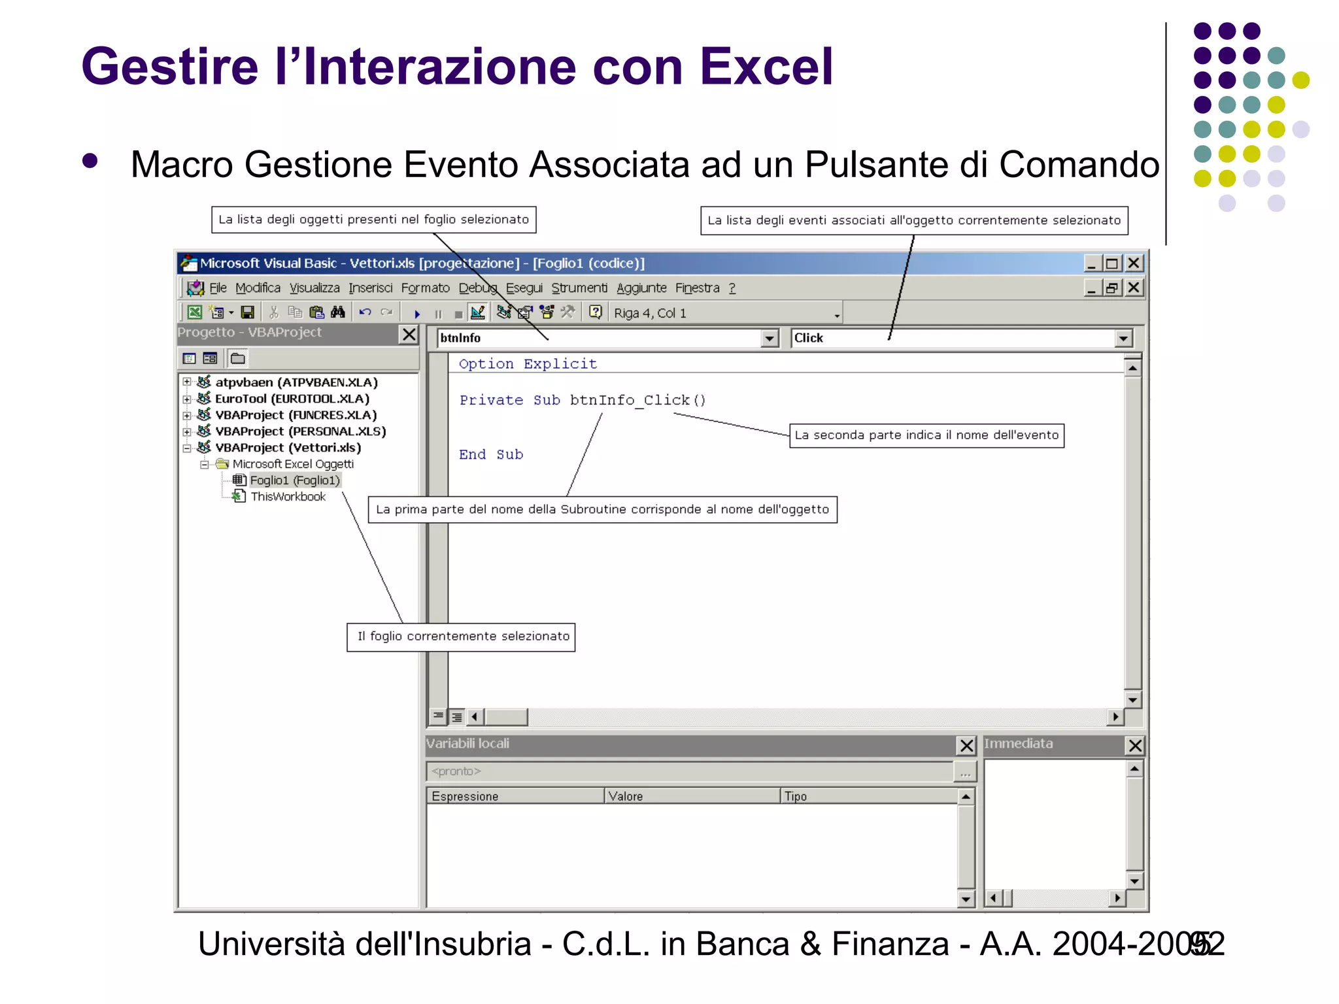This screenshot has width=1339, height=1004.
Task: Close the Variabili locali panel
Action: pos(966,745)
